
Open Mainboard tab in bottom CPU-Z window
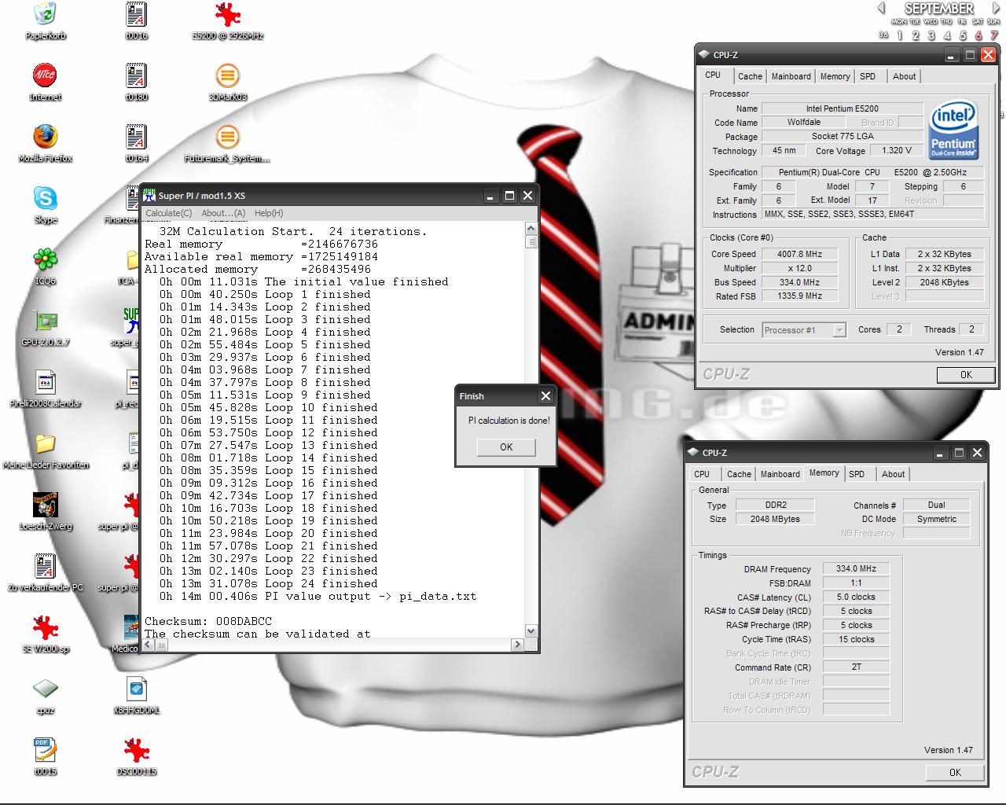(x=780, y=474)
